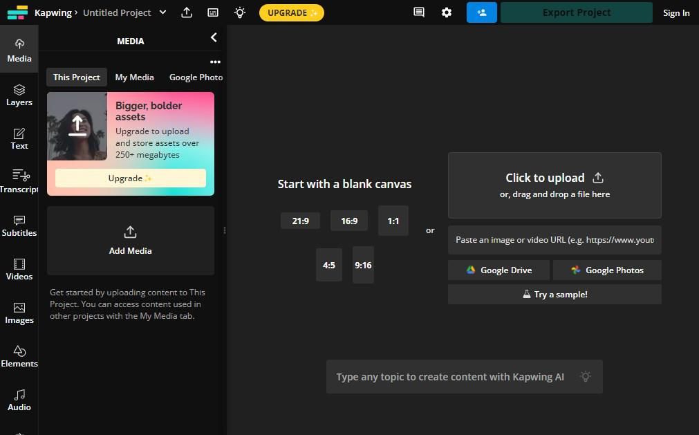This screenshot has height=435, width=699.
Task: Click the 'Bigger, bolder assets' heading
Action: coord(149,111)
